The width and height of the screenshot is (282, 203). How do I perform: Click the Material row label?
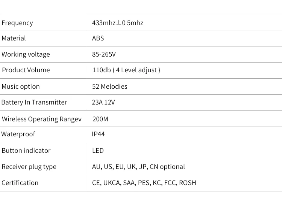[x=14, y=38]
